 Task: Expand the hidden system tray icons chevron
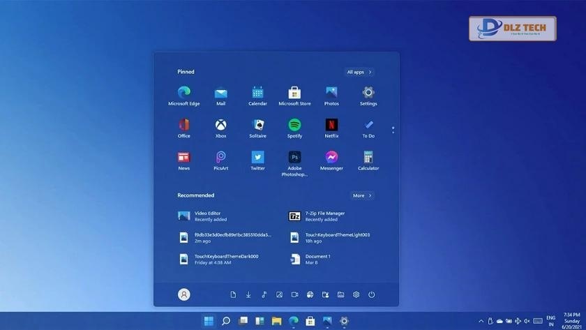click(481, 321)
